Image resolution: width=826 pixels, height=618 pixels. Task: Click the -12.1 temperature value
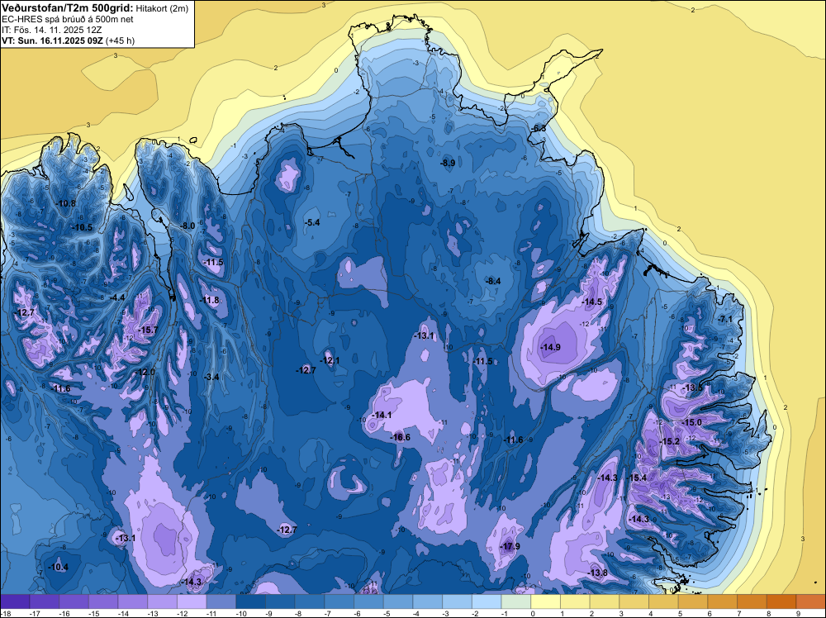click(x=330, y=361)
